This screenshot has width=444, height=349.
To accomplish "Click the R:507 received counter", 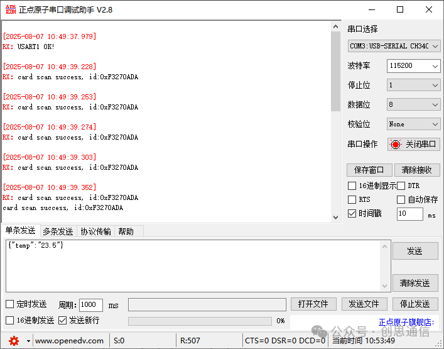I will [x=190, y=341].
